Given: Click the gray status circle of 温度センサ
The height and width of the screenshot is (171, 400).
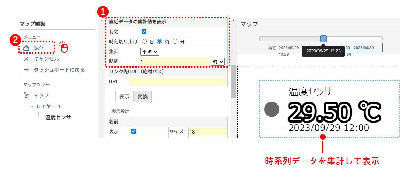Looking at the screenshot, I should tap(272, 109).
